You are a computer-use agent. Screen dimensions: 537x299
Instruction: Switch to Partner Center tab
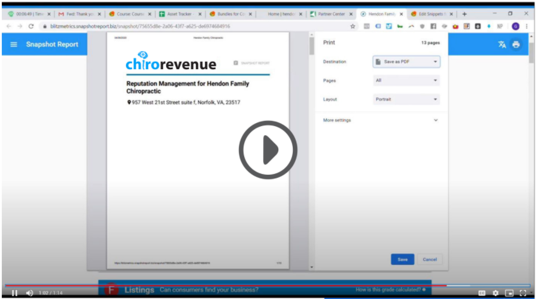pos(331,14)
